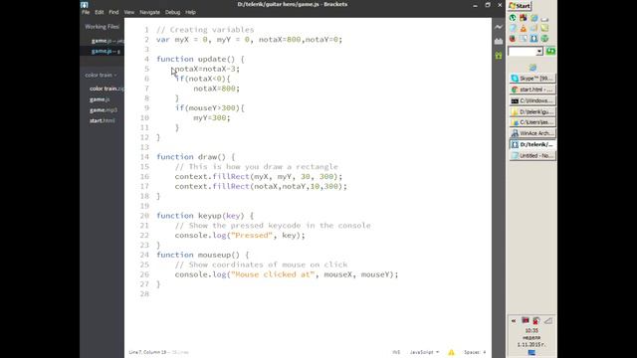Open the Debug menu

coord(172,12)
